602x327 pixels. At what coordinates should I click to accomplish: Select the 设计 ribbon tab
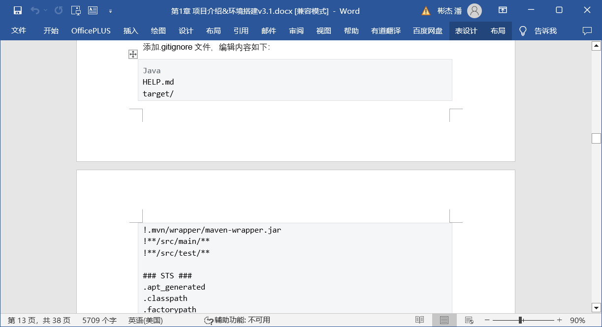(x=186, y=30)
